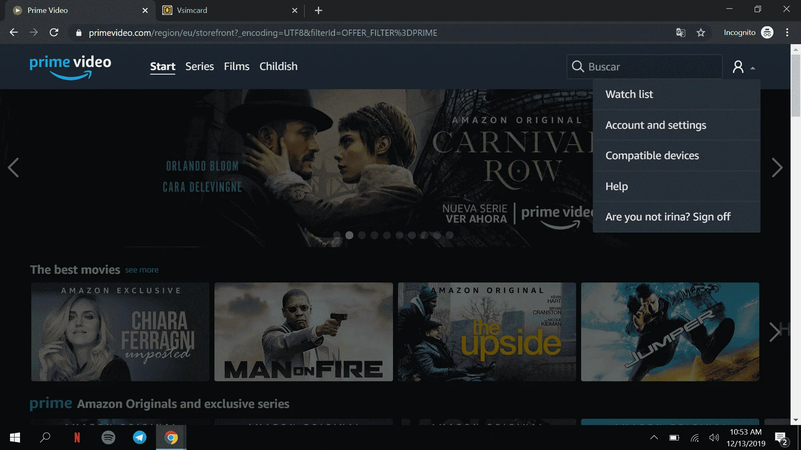Open Wi-Fi network settings icon
This screenshot has height=450, width=801.
[x=695, y=438]
